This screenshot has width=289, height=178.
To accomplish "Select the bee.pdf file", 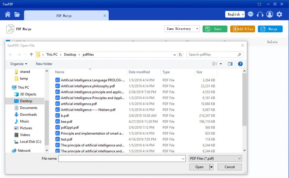I will coord(67,122).
